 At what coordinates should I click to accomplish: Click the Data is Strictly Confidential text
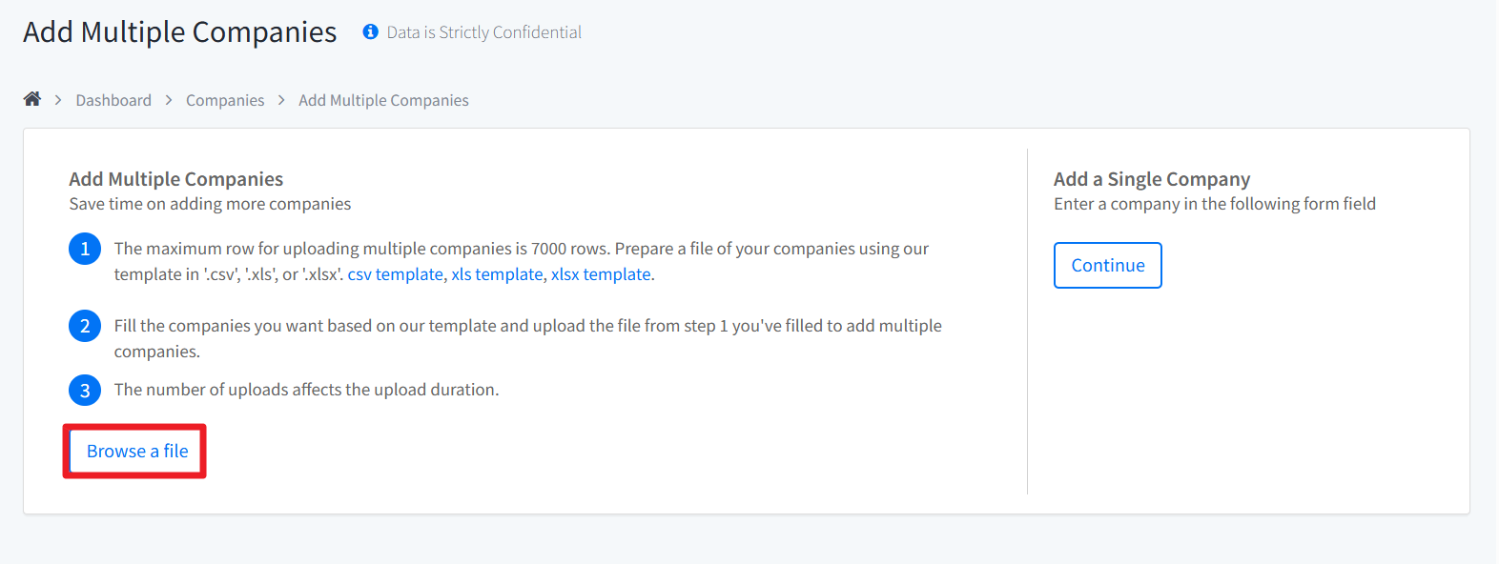[x=483, y=32]
